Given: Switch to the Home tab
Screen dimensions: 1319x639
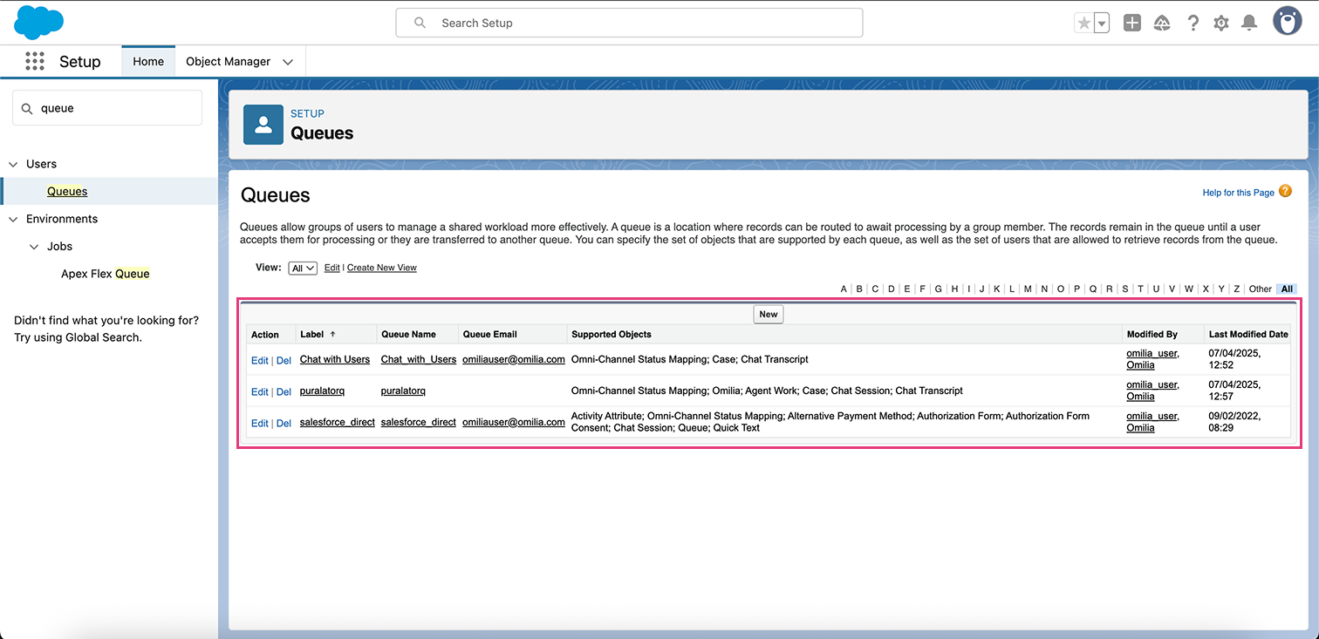Looking at the screenshot, I should [148, 62].
